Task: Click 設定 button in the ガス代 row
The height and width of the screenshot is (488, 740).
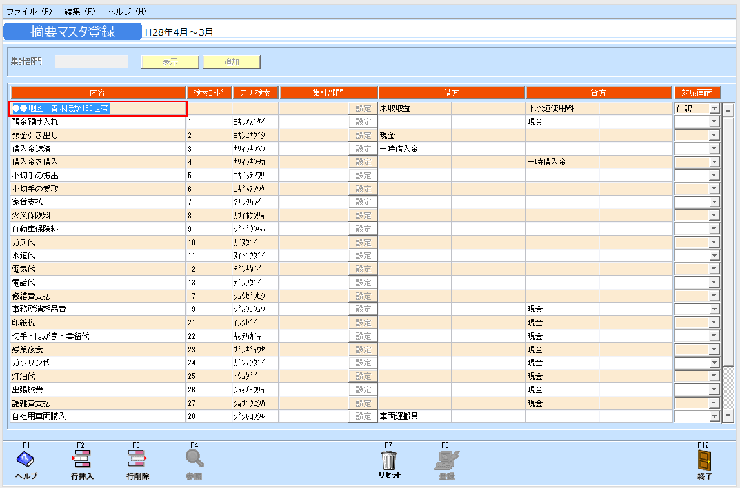Action: point(363,243)
